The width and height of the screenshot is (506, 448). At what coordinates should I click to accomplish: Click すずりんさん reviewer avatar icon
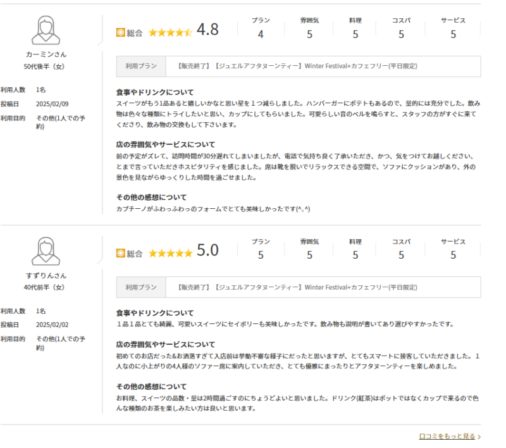click(x=46, y=251)
